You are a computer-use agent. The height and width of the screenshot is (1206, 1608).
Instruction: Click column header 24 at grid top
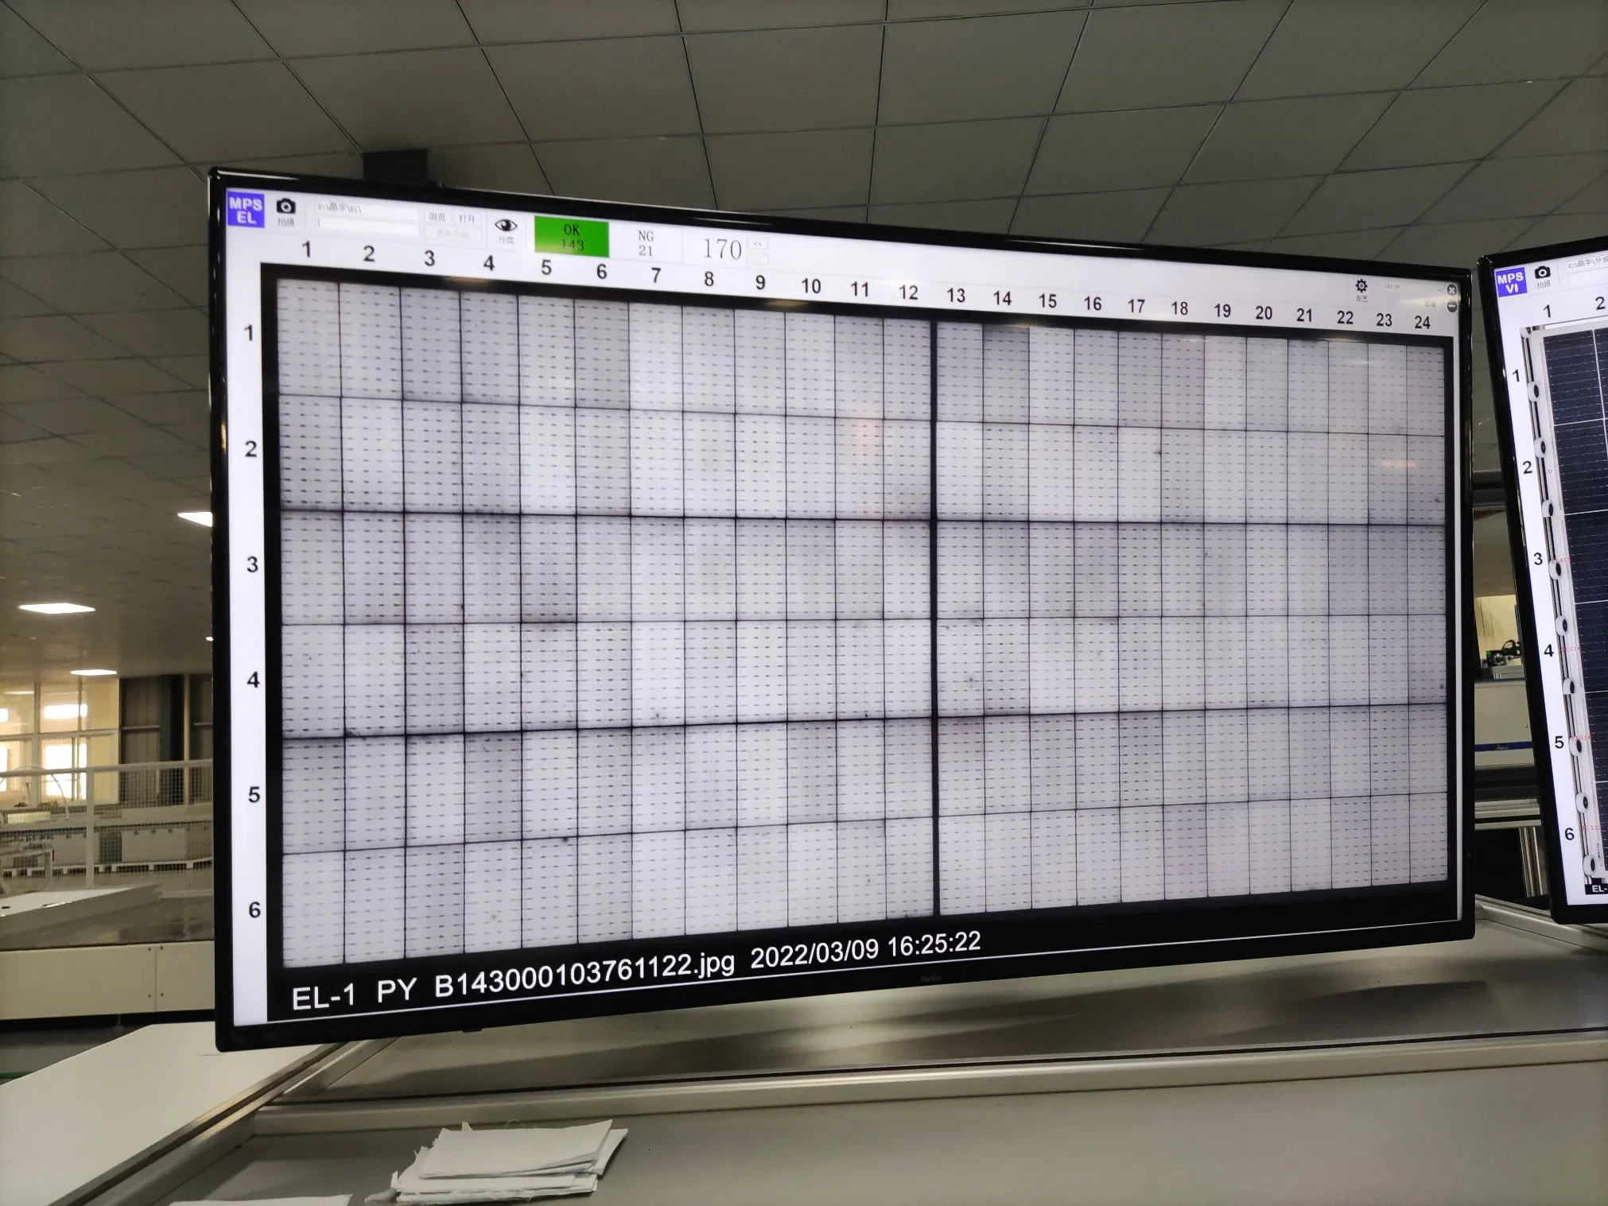[1422, 322]
